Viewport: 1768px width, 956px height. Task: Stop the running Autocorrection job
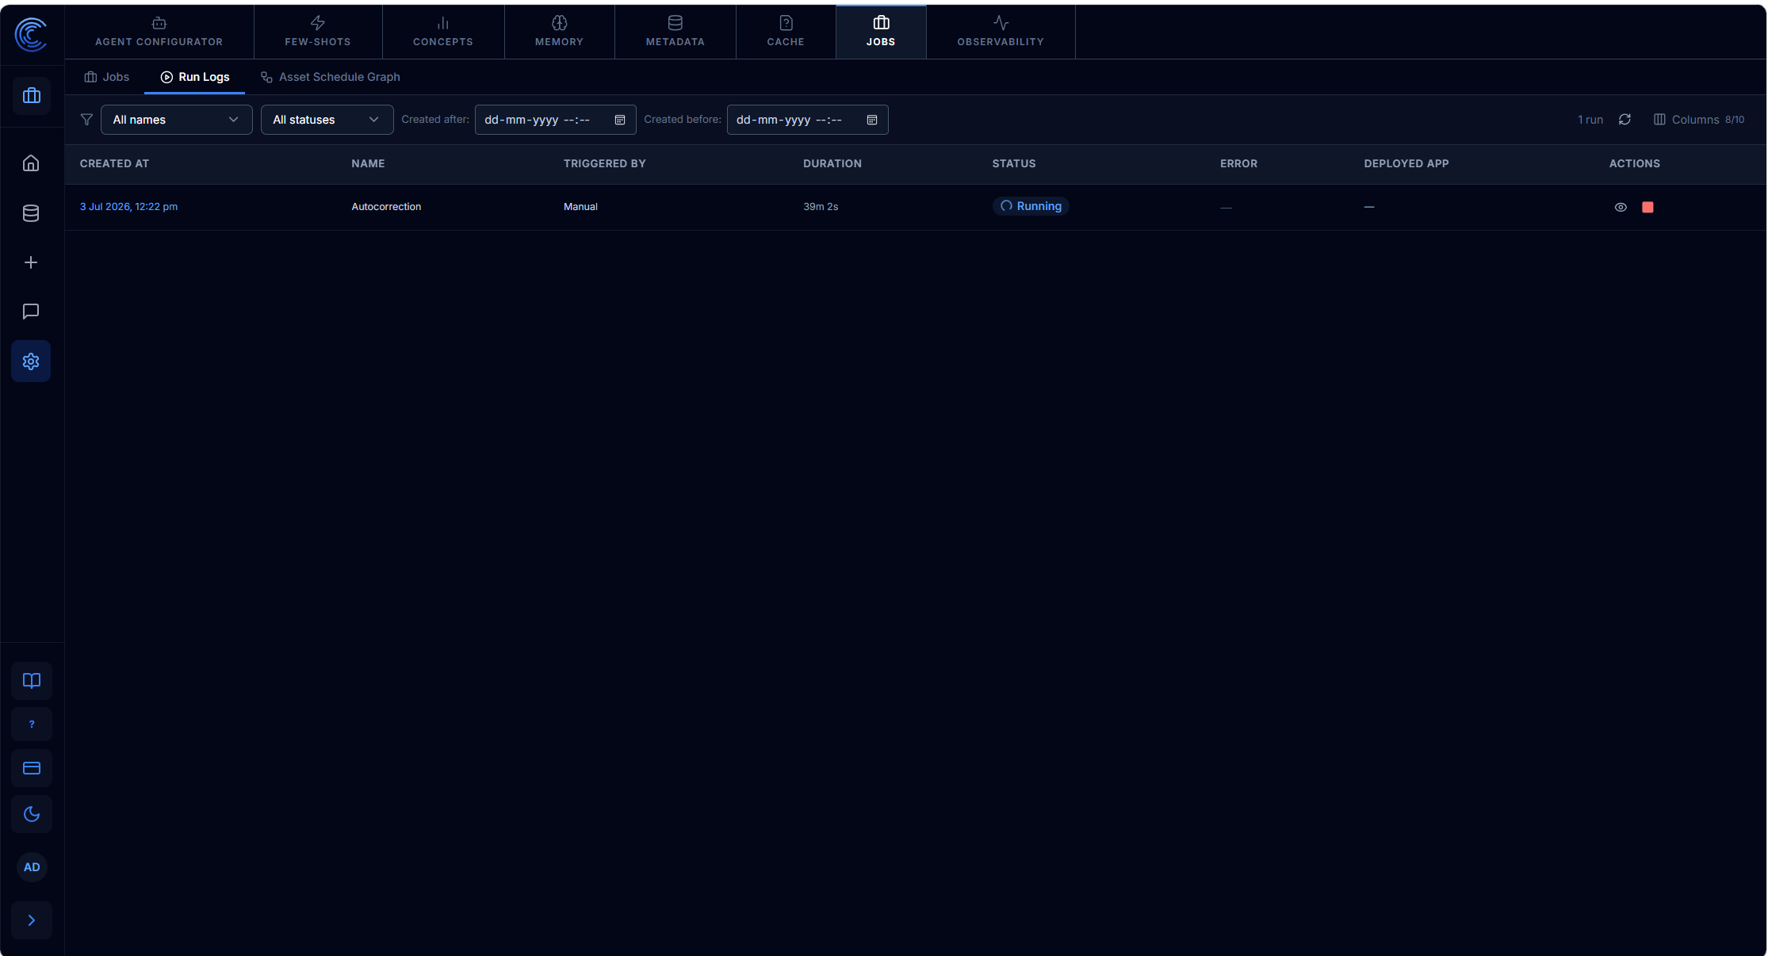coord(1647,208)
